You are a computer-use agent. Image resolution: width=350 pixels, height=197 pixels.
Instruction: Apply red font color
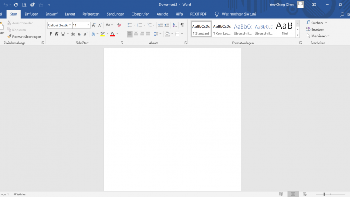(x=113, y=34)
